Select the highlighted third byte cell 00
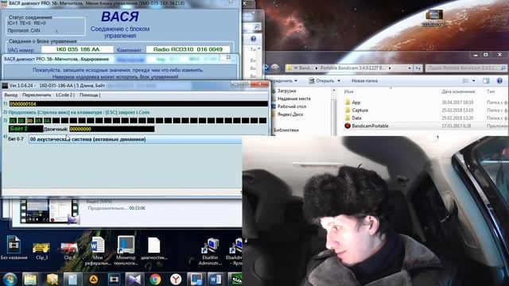Image resolution: width=509 pixels, height=286 pixels. (30, 121)
